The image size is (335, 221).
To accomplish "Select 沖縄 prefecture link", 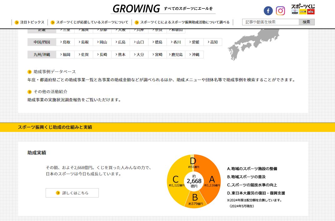I will [194, 55].
